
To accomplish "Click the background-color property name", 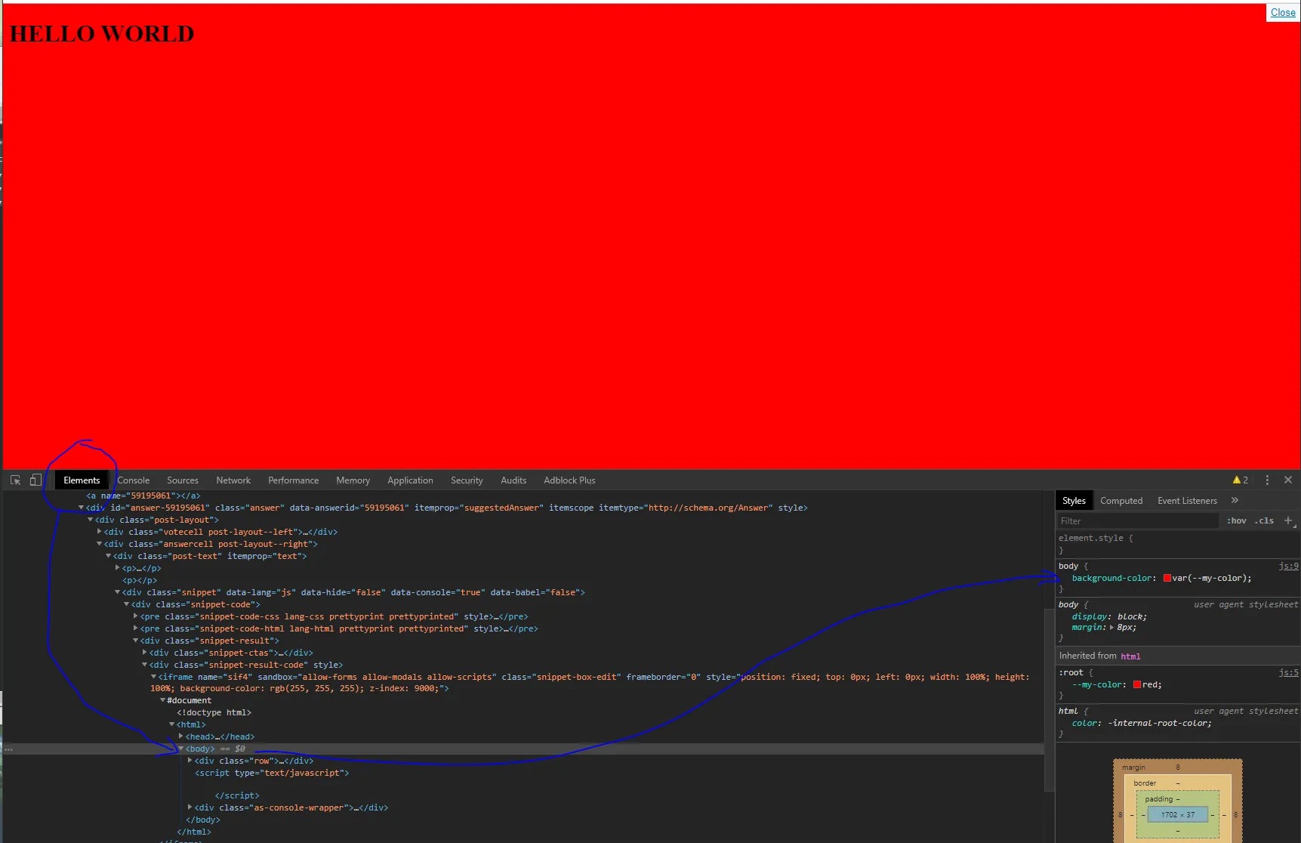I will (1112, 578).
